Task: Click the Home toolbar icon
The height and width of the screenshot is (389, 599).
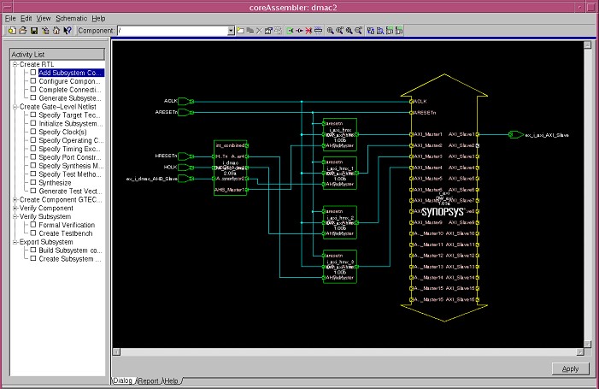Action: [x=56, y=31]
